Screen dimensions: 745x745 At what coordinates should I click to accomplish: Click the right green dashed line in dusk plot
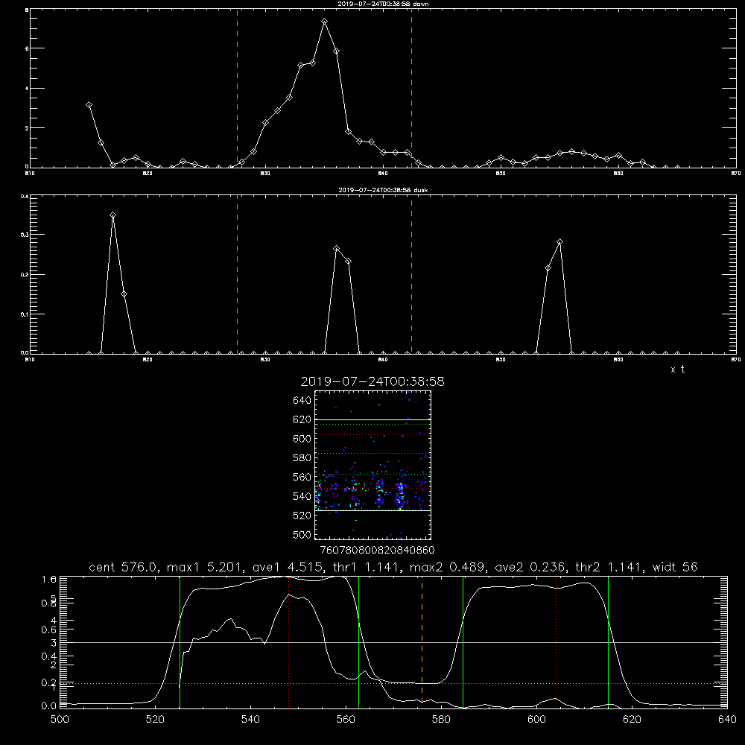tap(411, 275)
